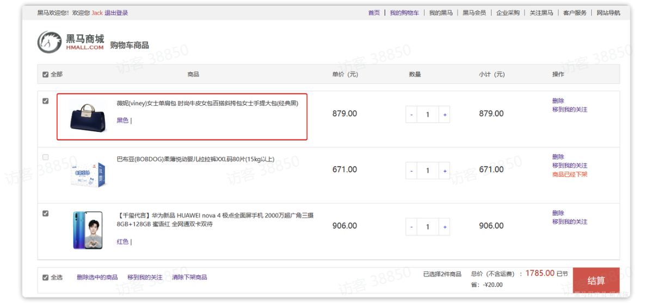Screen dimensions: 648x304
Task: Click bottom bar 移到我的关注 link
Action: pyautogui.click(x=145, y=277)
